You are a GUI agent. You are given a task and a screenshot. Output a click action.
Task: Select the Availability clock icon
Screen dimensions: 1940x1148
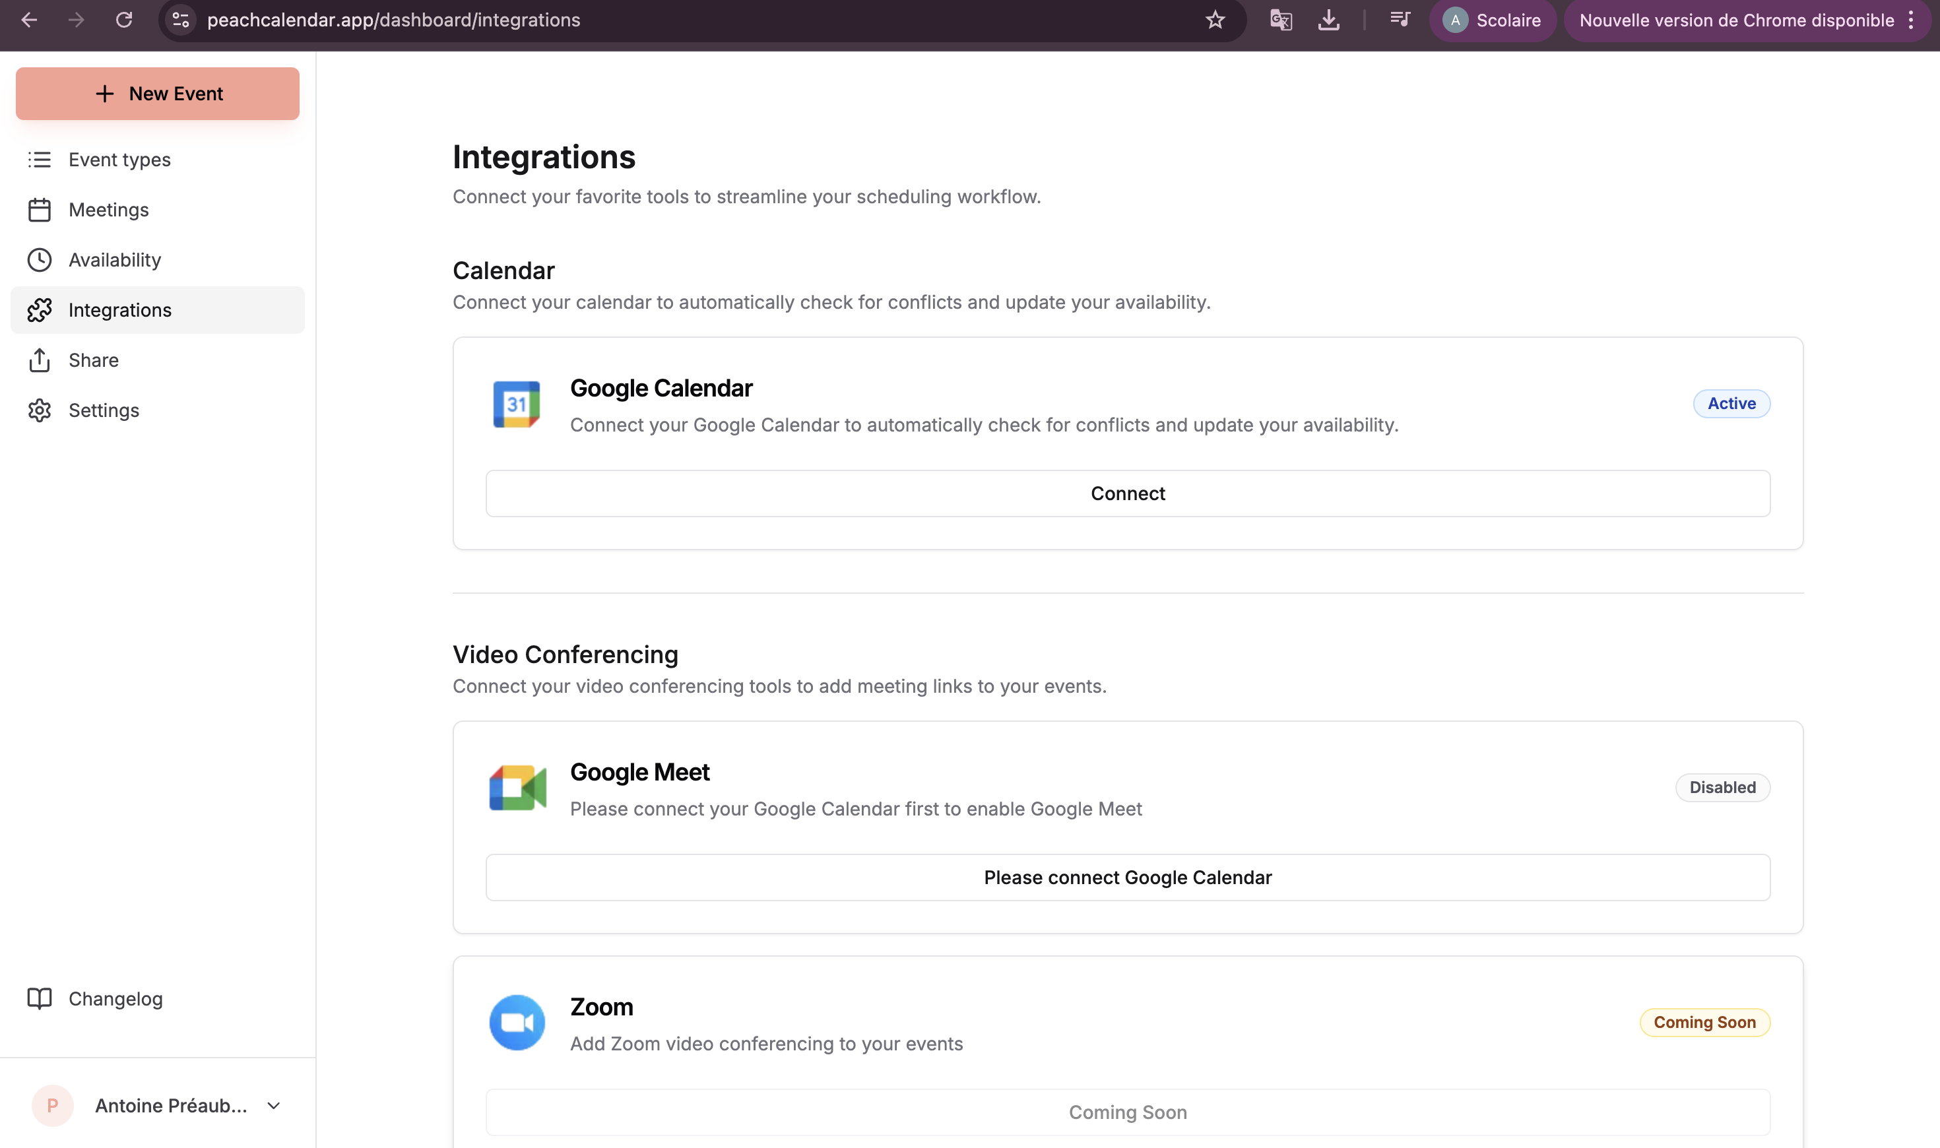pos(40,260)
